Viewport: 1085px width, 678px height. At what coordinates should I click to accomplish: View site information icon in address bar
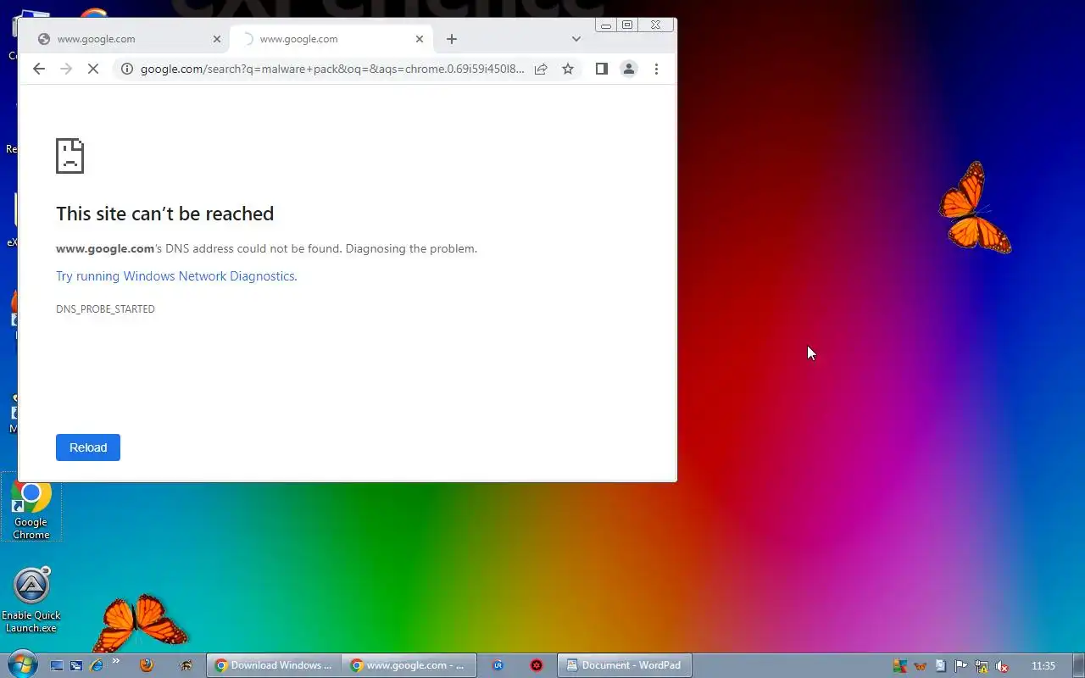click(126, 69)
